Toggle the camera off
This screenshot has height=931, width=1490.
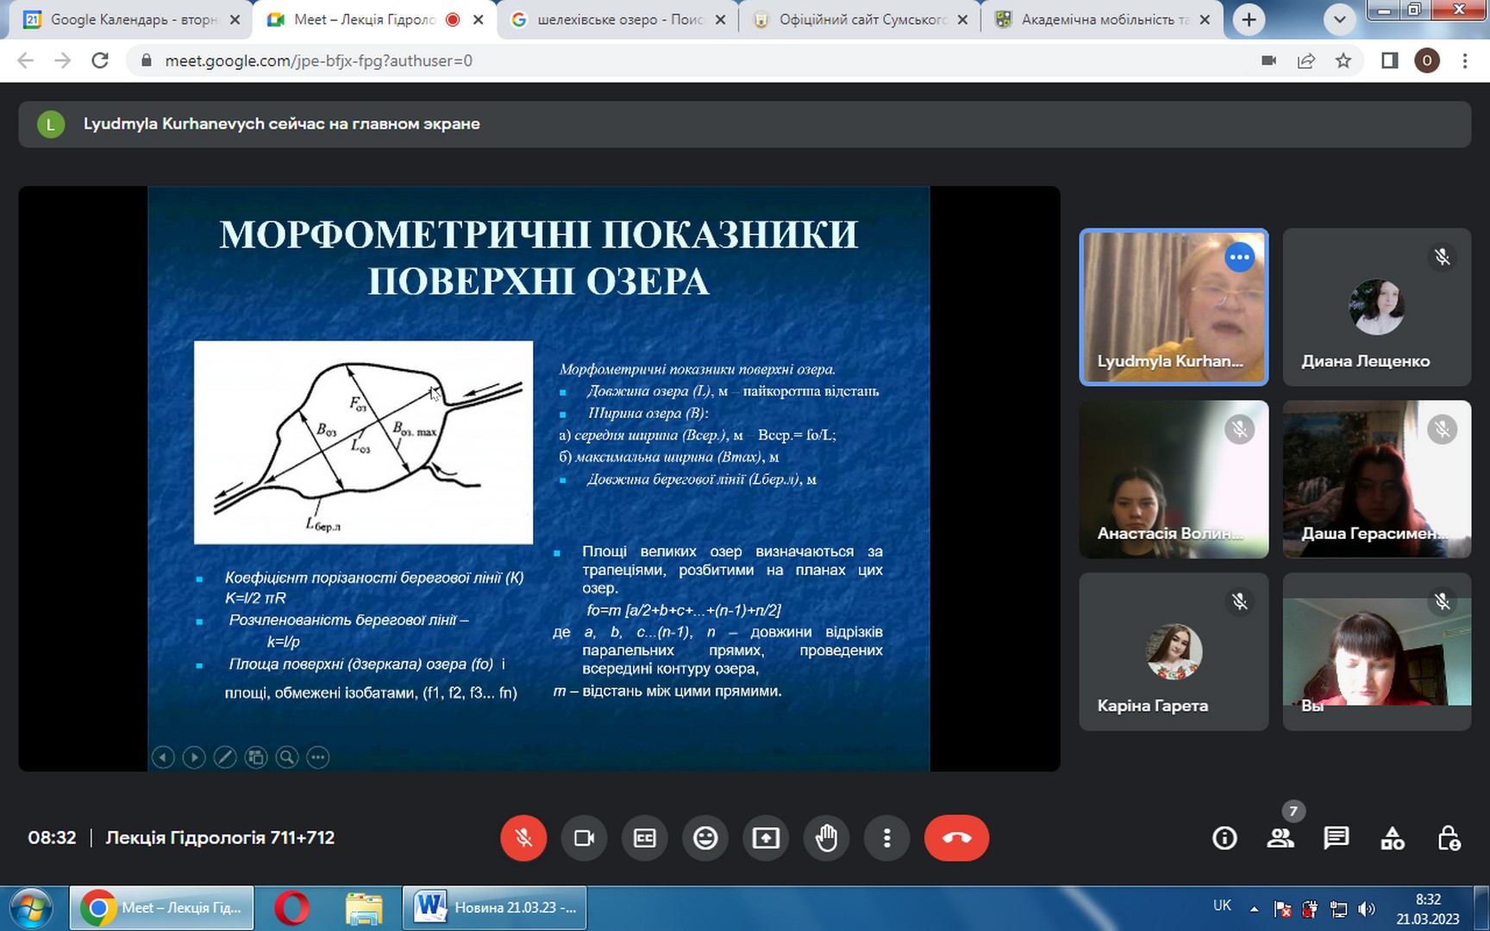(x=584, y=838)
